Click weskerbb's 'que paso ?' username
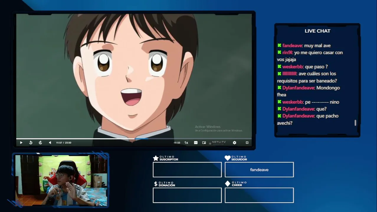 tap(293, 67)
